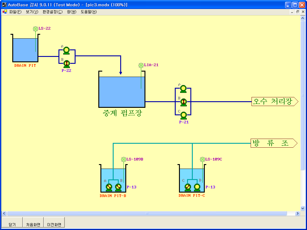
Task: Click the LIA-21 level indicator symbol
Action: 141,65
